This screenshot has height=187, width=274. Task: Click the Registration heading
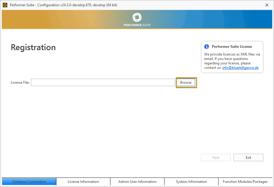pos(33,47)
